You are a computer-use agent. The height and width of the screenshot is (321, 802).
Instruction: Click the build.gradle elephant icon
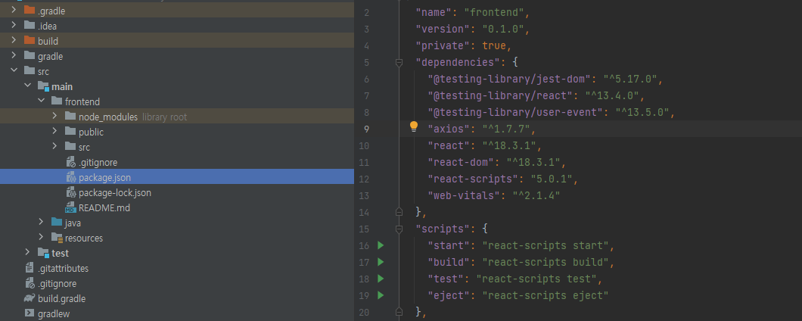30,298
